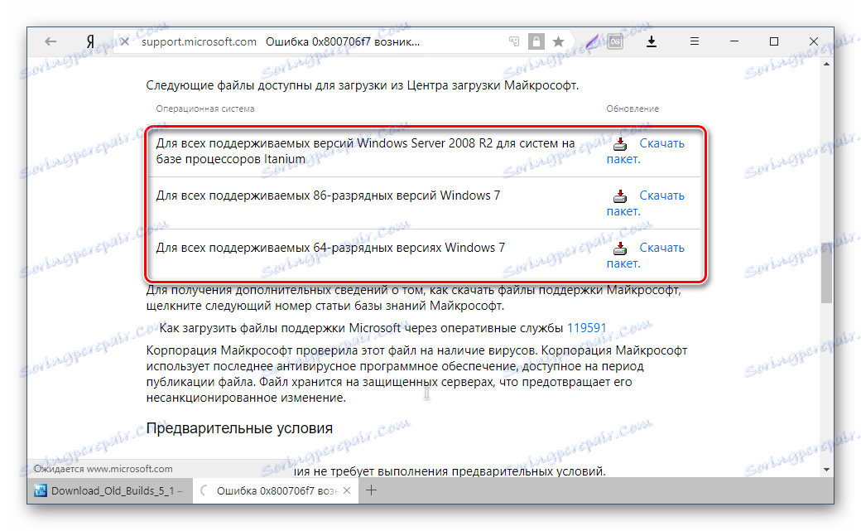Click the 'Обновление' column header
Screen dimensions: 861x531
[x=633, y=109]
